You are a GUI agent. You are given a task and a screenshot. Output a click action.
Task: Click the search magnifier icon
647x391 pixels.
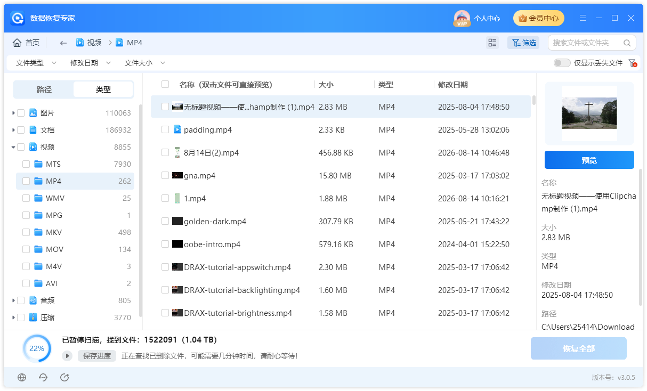627,43
